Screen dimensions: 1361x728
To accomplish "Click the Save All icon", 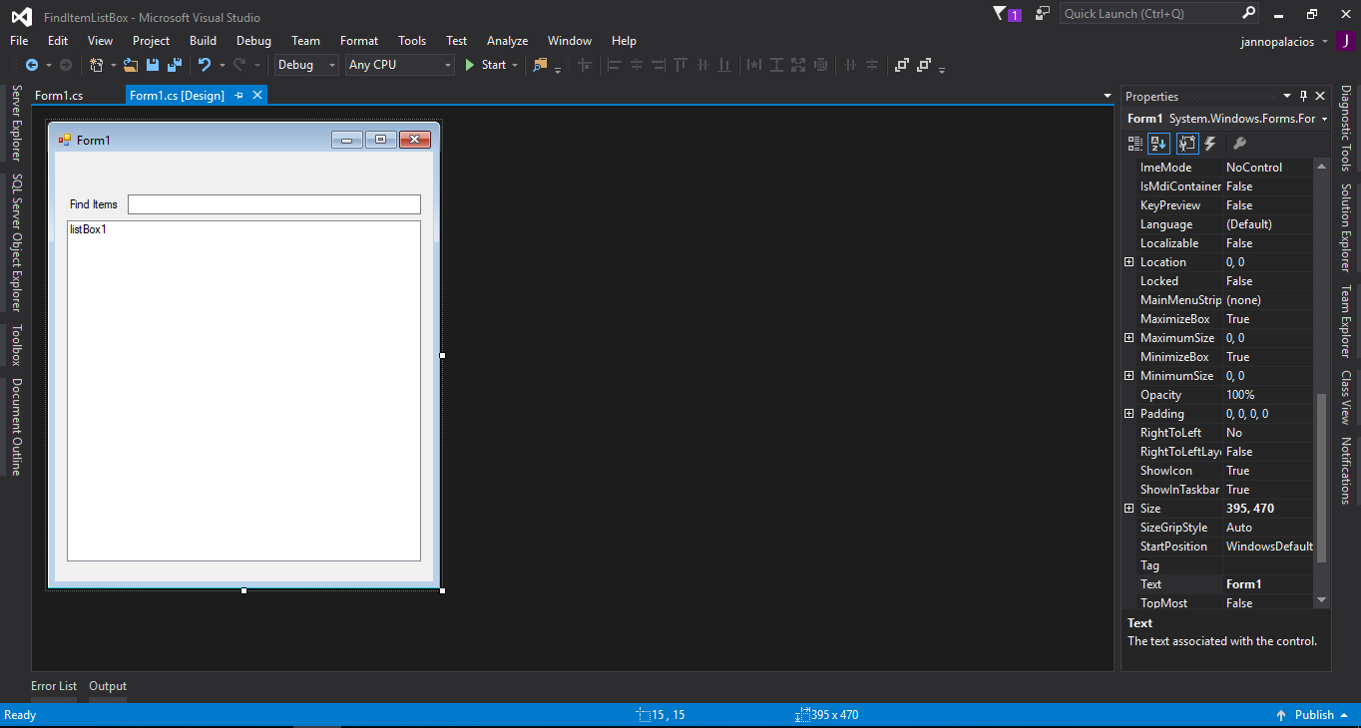I will 175,65.
